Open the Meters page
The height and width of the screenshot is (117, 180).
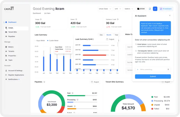pos(11,47)
